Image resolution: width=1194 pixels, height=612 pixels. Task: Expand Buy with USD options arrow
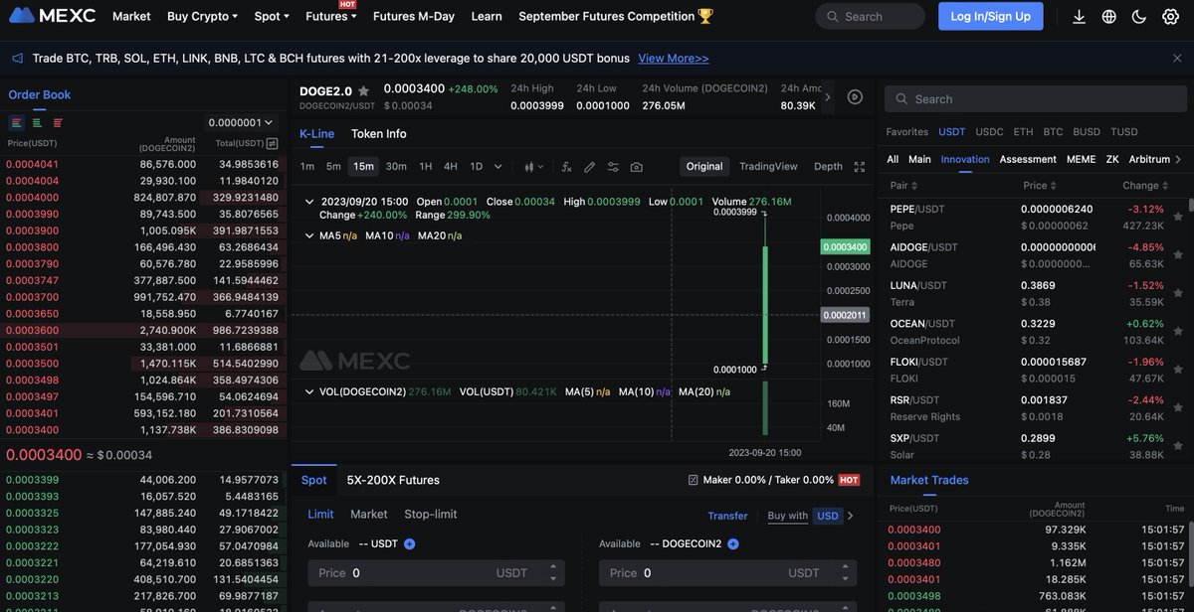tap(850, 516)
